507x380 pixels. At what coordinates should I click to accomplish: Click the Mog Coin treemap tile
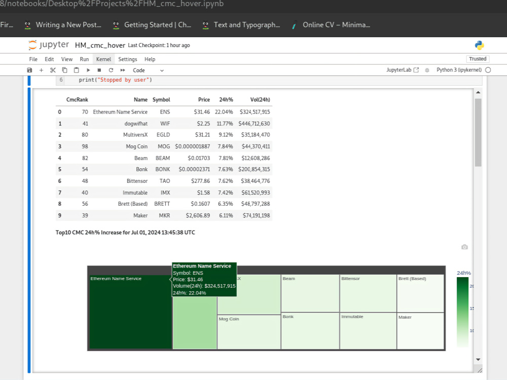(x=249, y=332)
